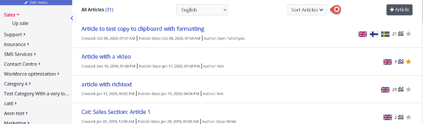
Task: Open statistics chart icon for the clipboard article
Action: 401,34
